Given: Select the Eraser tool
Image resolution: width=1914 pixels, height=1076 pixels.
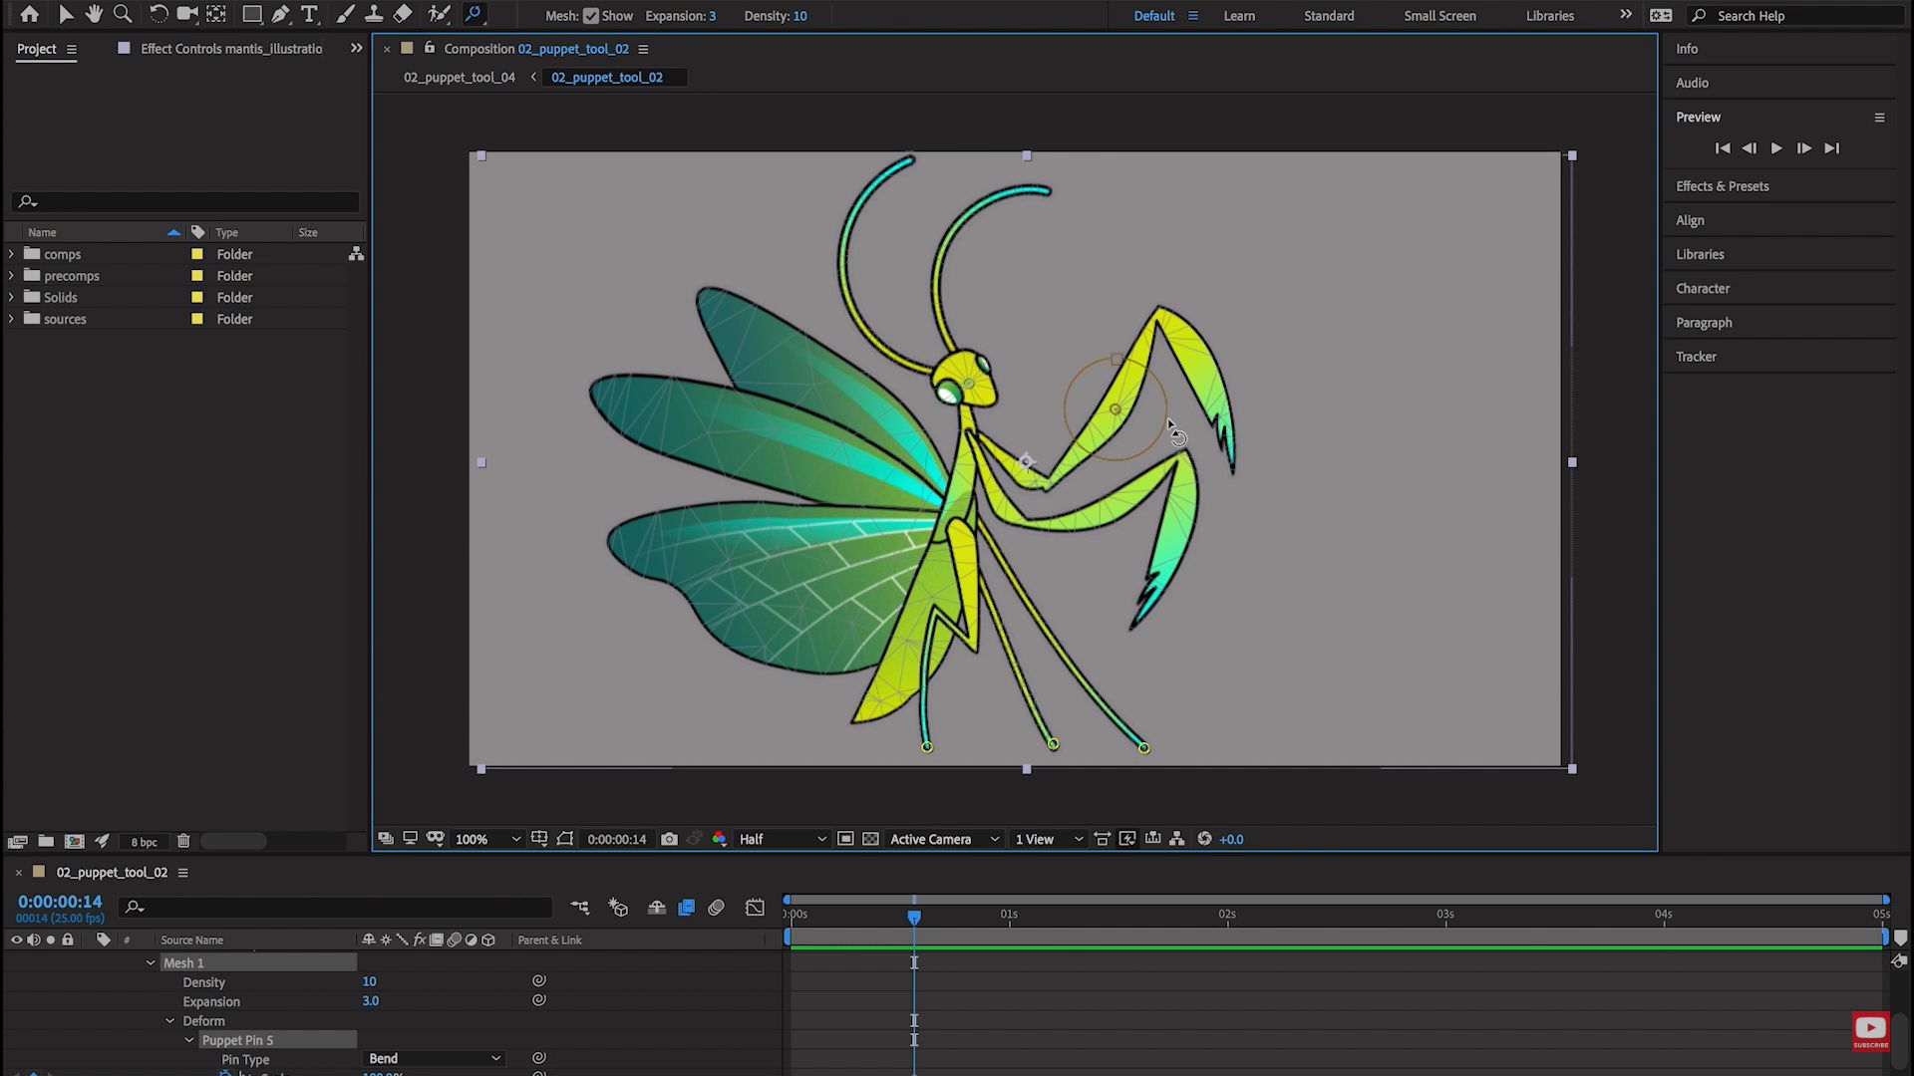Looking at the screenshot, I should coord(403,14).
